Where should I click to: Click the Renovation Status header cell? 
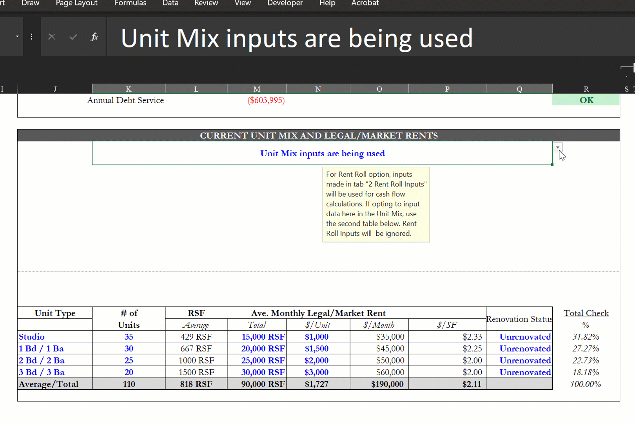click(x=519, y=319)
